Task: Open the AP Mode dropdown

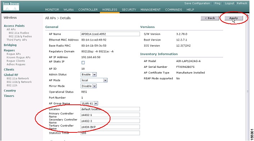Action: click(x=94, y=80)
